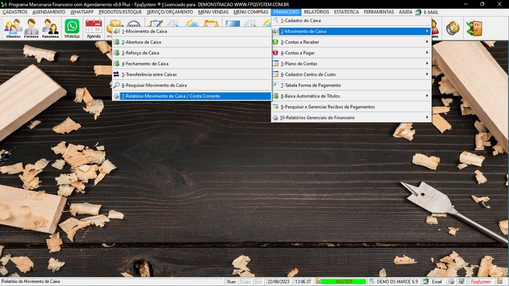Click the gold coin toolbar icon

(452, 28)
